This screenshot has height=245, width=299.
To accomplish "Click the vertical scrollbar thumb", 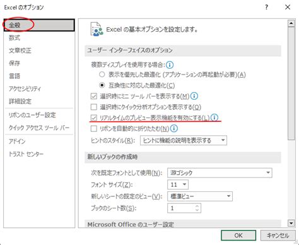I will (291, 83).
